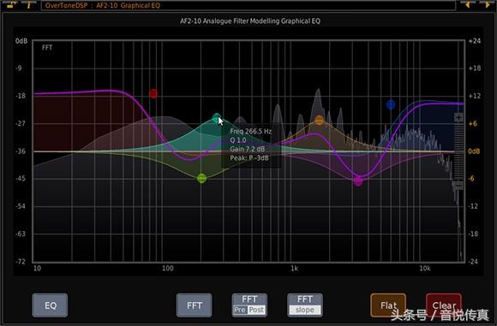Select the magenta notch band node
Viewport: 497px width, 326px height.
358,181
